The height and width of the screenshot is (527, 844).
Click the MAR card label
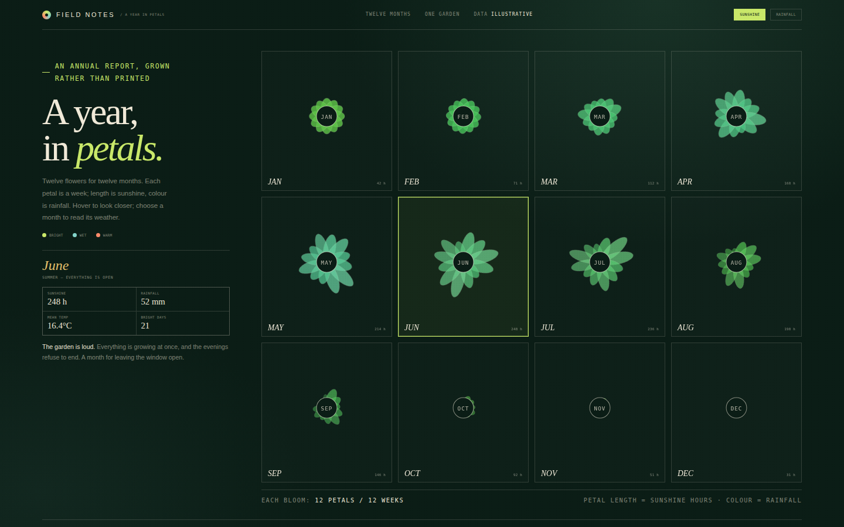(549, 182)
